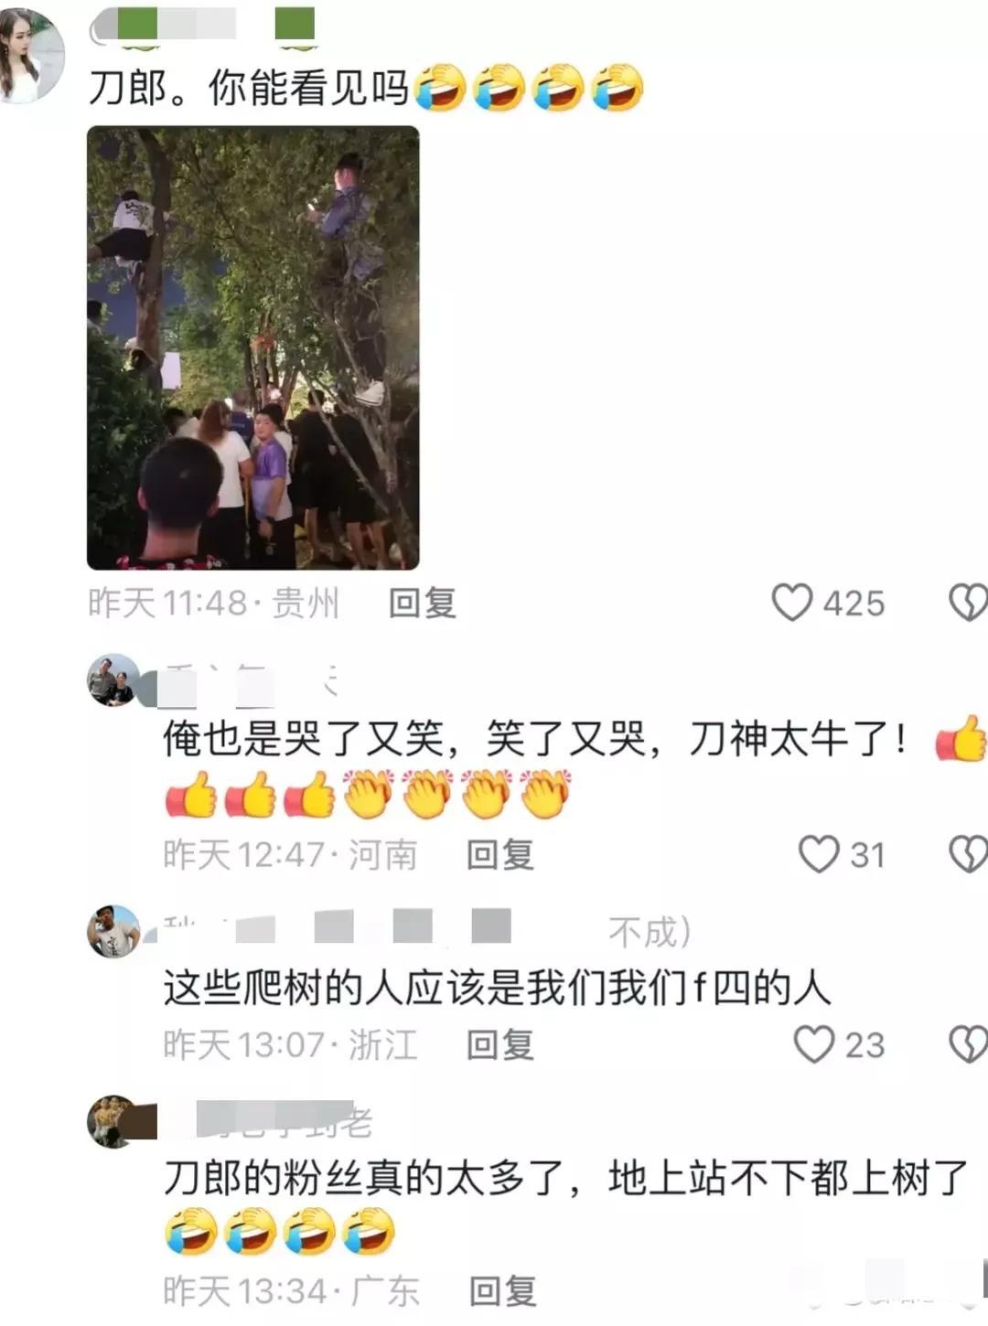
Task: Open the top commenter's profile avatar
Action: [31, 56]
